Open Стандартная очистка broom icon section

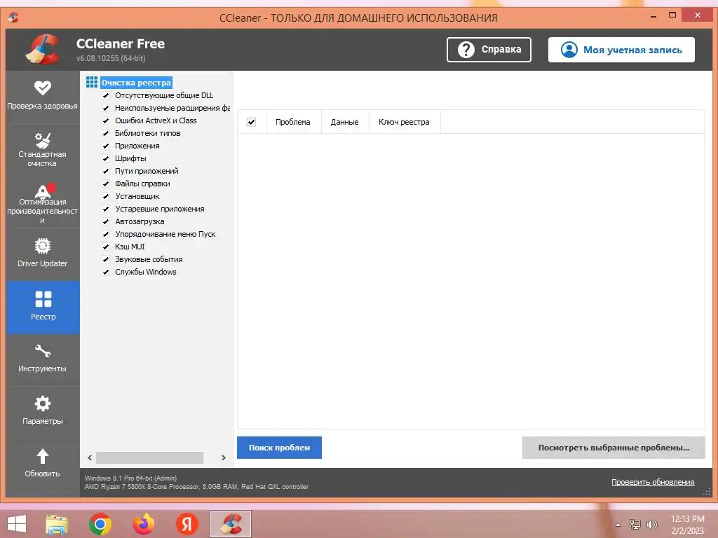[x=43, y=150]
